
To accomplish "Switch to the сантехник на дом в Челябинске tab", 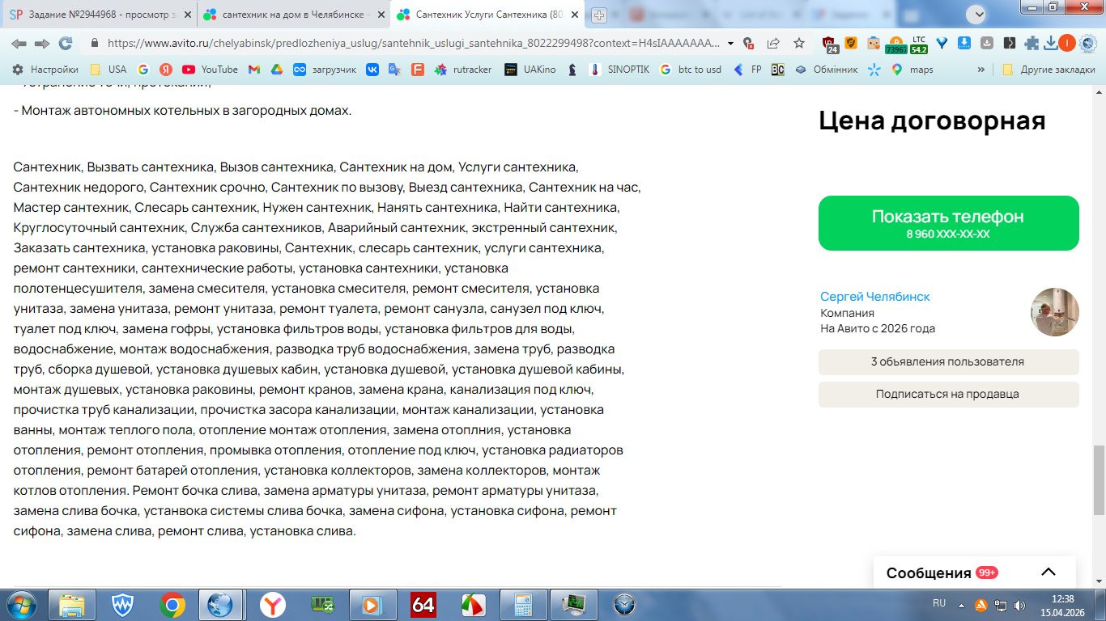I will 292,15.
